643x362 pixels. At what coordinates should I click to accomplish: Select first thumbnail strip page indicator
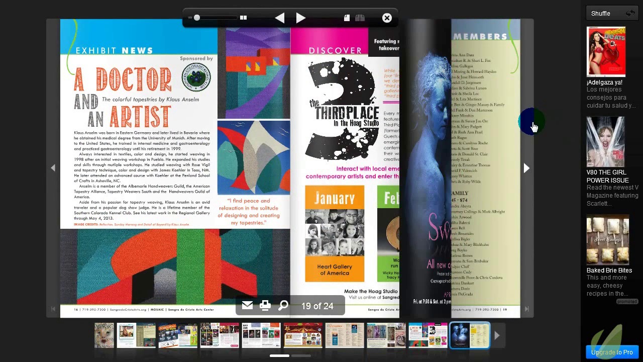[x=279, y=355]
